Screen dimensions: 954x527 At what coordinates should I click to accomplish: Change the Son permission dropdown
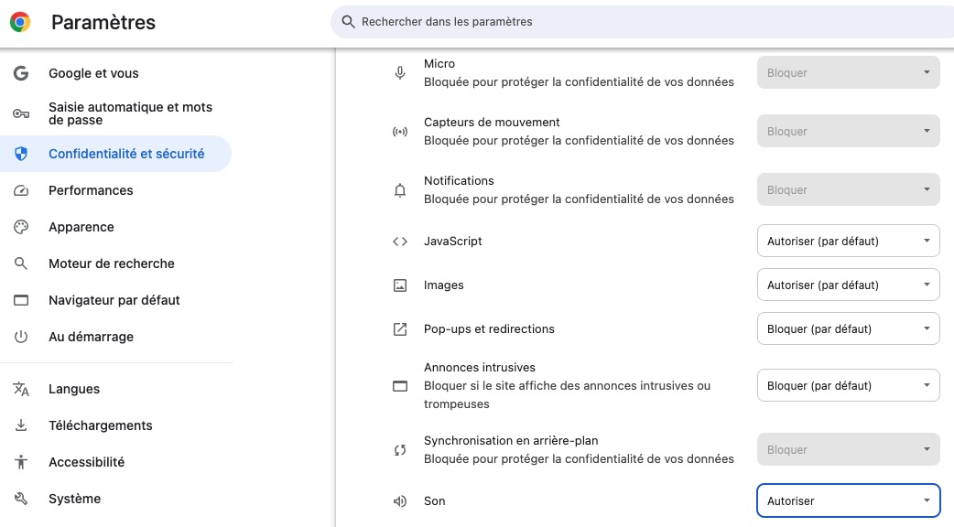pos(848,501)
